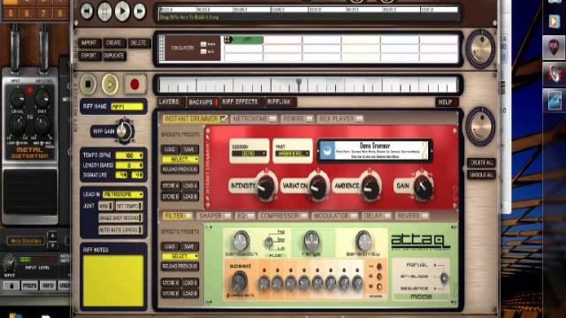Viewport: 566px width, 318px height.
Task: Click in the Riff Name field
Action: pos(127,107)
